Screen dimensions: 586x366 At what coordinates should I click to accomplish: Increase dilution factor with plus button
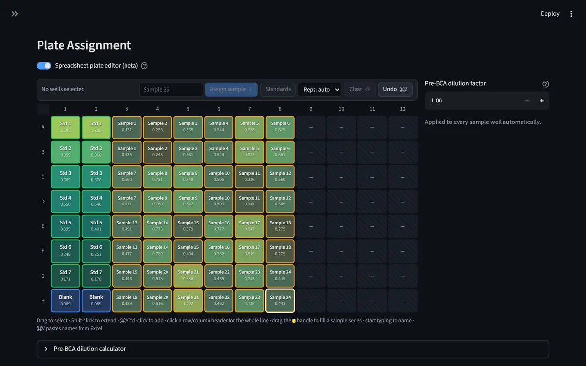tap(542, 101)
